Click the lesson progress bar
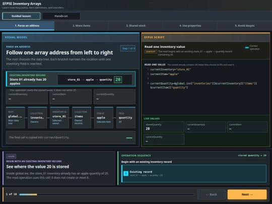Image resolution: width=272 pixels, height=204 pixels. pos(107,194)
